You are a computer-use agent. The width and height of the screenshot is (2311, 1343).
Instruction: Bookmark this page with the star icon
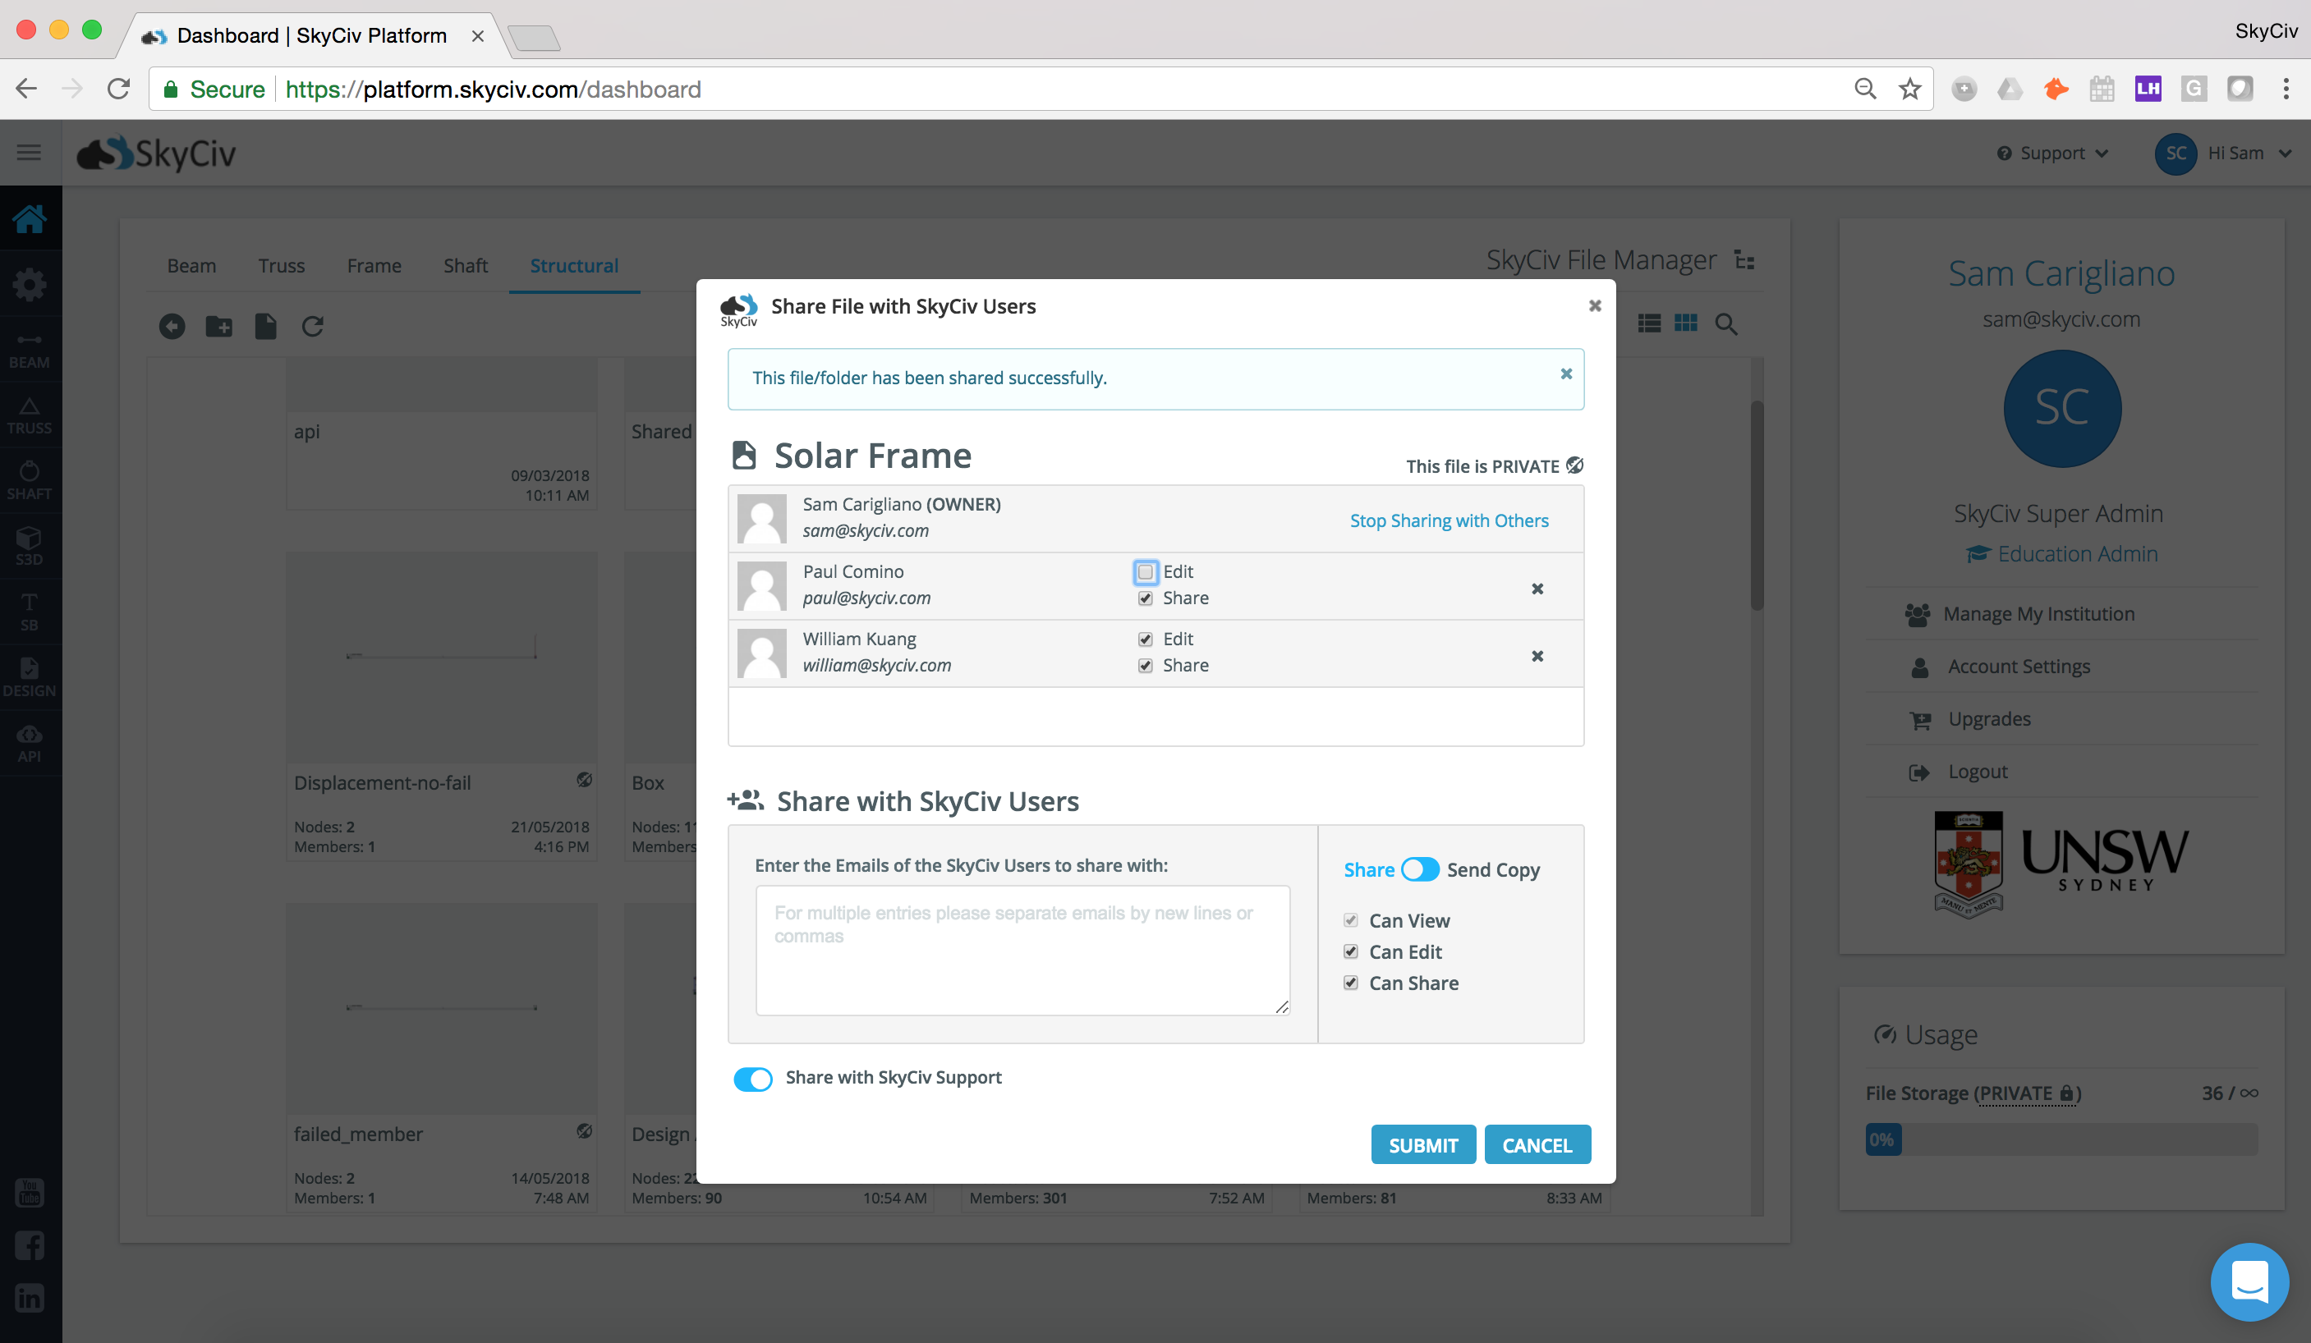click(1909, 89)
